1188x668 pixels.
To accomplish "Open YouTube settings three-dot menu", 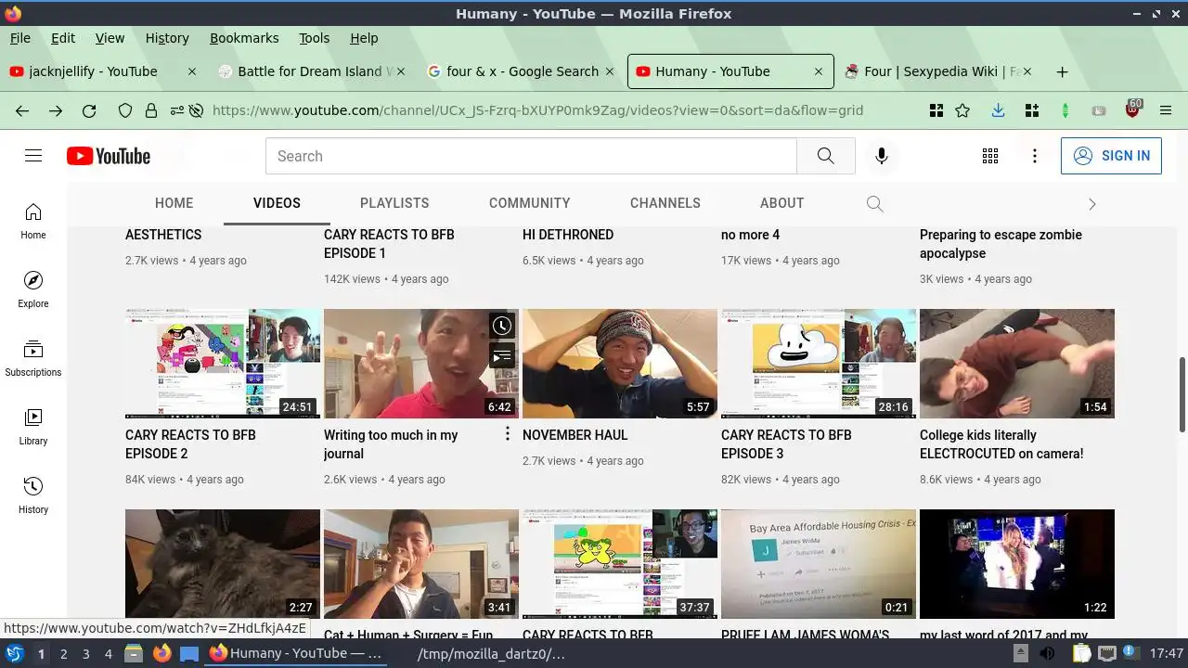I will point(1035,156).
